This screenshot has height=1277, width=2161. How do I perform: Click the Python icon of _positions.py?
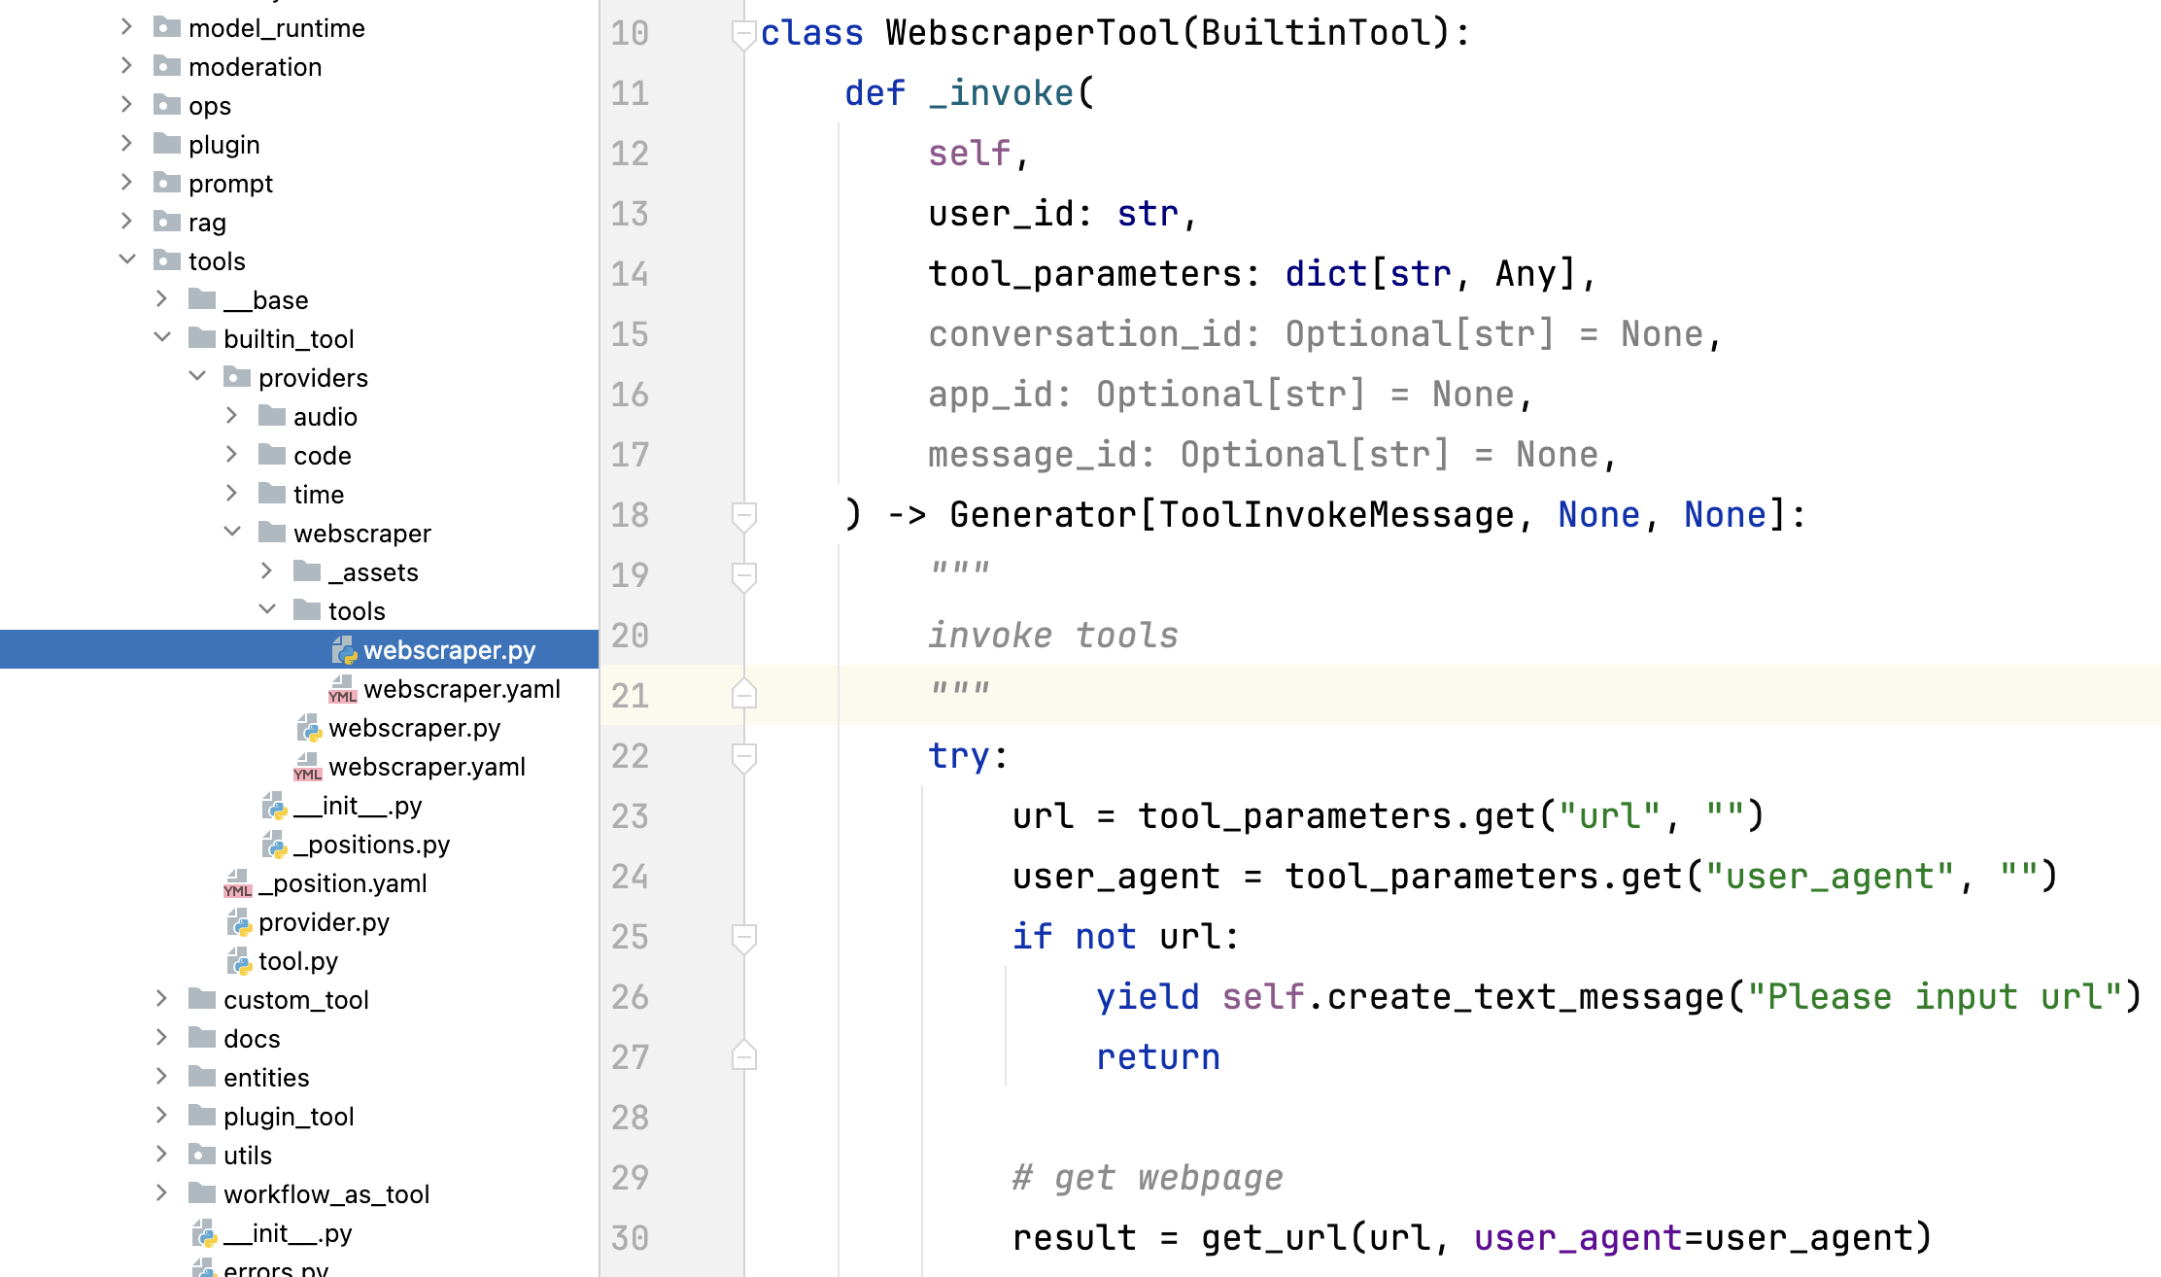(275, 845)
